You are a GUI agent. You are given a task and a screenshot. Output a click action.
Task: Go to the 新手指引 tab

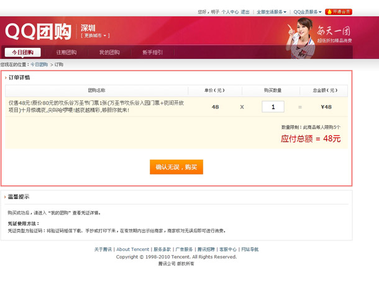point(152,52)
